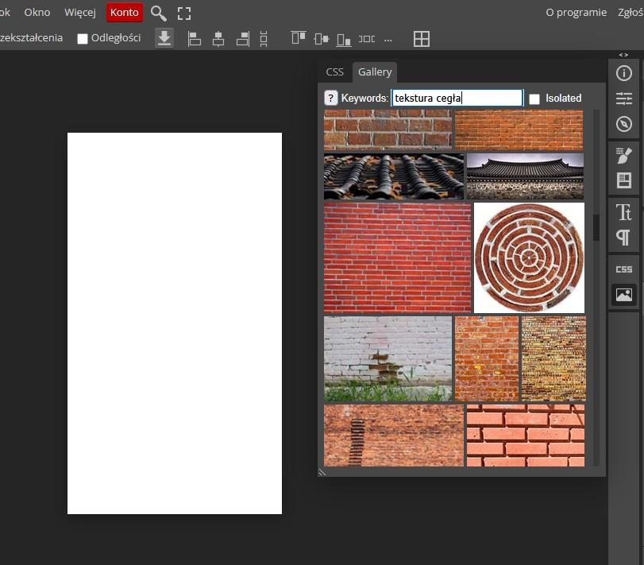
Task: Open the Info panel icon
Action: tap(623, 73)
